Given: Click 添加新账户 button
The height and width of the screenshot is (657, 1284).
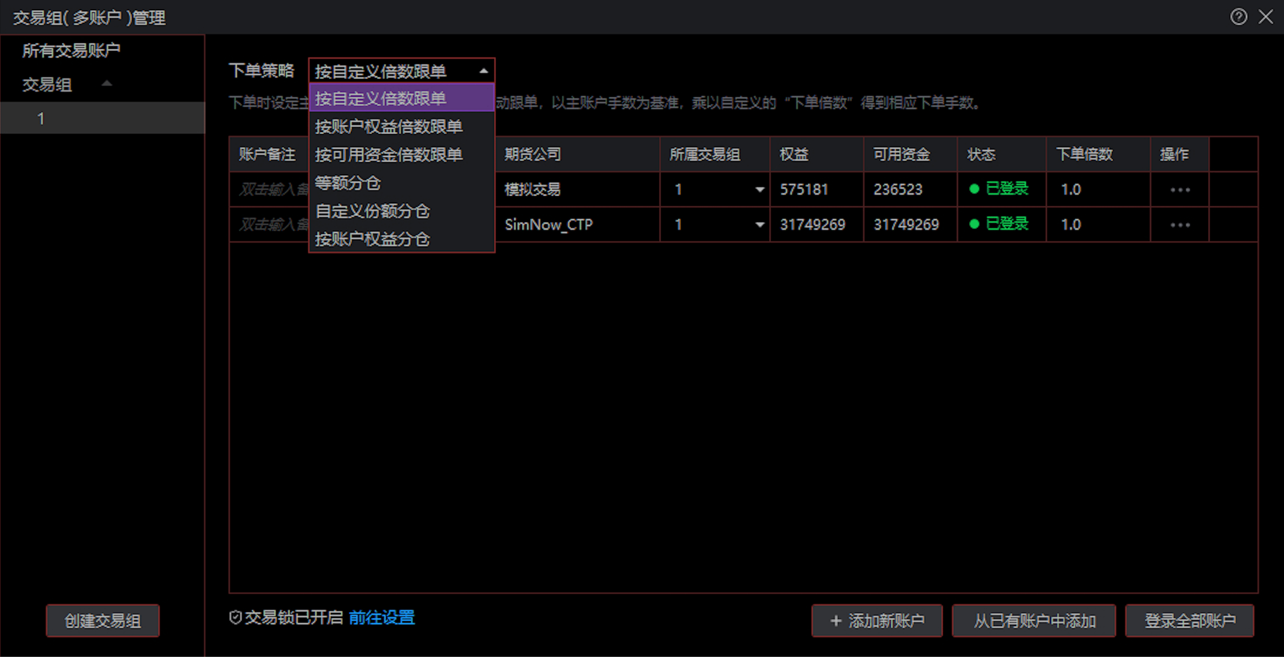Looking at the screenshot, I should [x=877, y=620].
